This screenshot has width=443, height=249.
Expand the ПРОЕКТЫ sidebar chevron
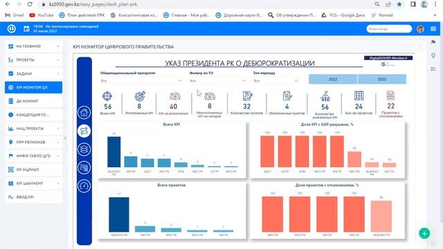click(58, 60)
